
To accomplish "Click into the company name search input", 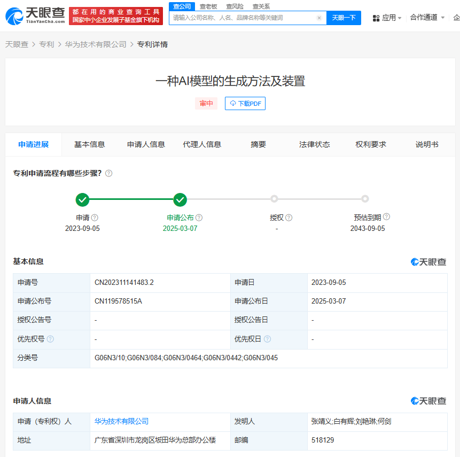I will (x=244, y=18).
